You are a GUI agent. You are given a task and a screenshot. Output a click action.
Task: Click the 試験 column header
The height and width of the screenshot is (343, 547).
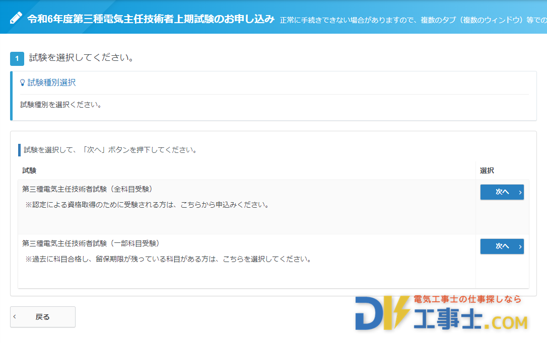pos(29,170)
